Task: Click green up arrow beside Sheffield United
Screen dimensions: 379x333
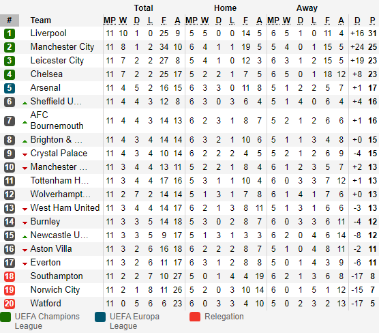Action: pos(25,103)
